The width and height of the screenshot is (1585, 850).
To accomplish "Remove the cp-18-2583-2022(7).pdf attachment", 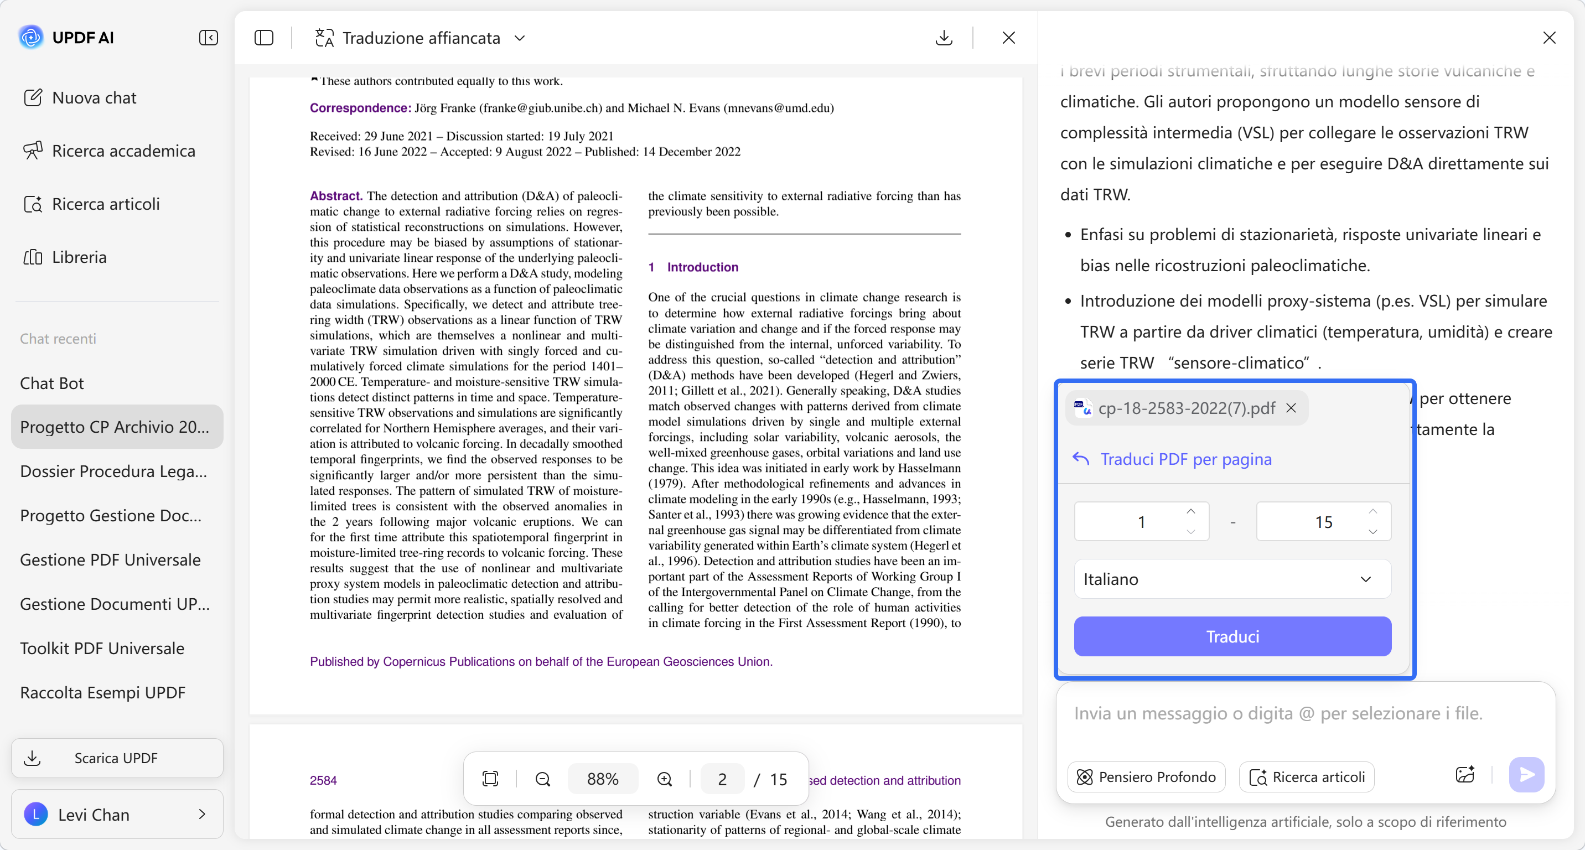I will (1292, 408).
